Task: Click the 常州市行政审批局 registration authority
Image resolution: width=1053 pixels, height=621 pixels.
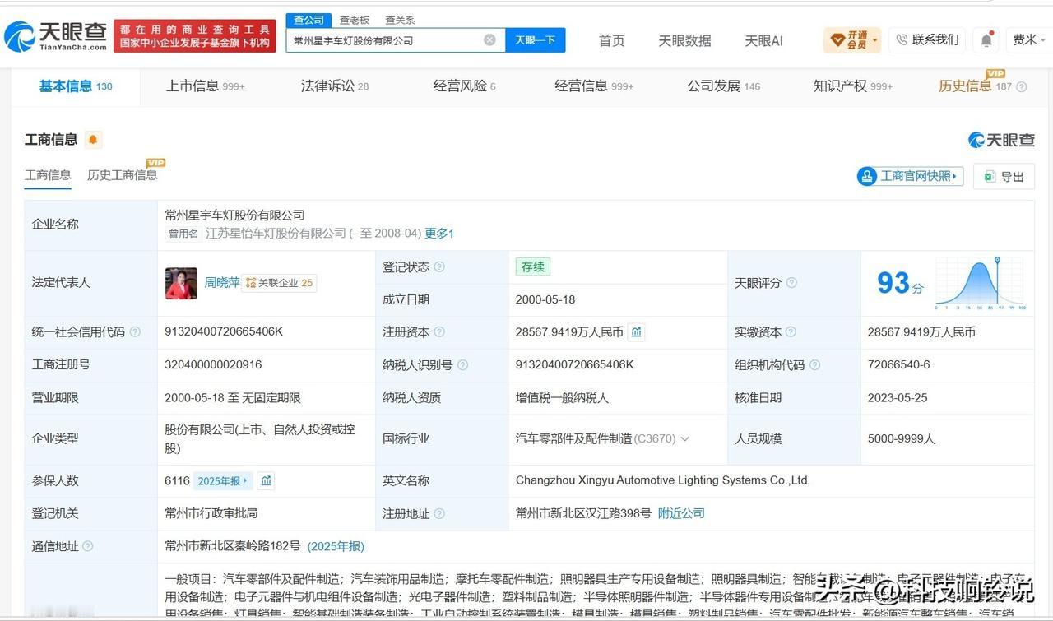Action: pos(211,512)
